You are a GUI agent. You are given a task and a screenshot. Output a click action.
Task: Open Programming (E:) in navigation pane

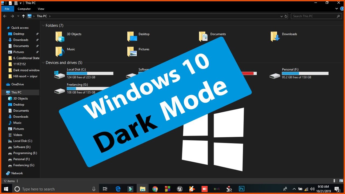coord(25,153)
